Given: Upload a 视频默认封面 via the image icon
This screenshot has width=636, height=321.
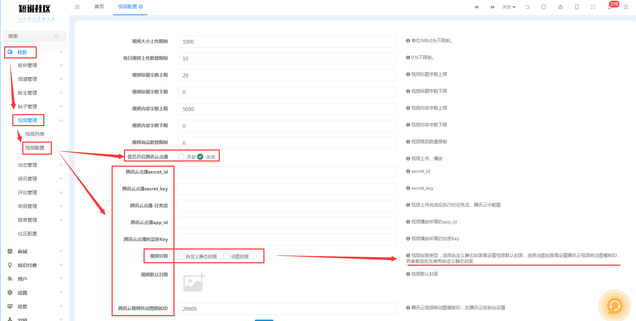Looking at the screenshot, I should 194,282.
